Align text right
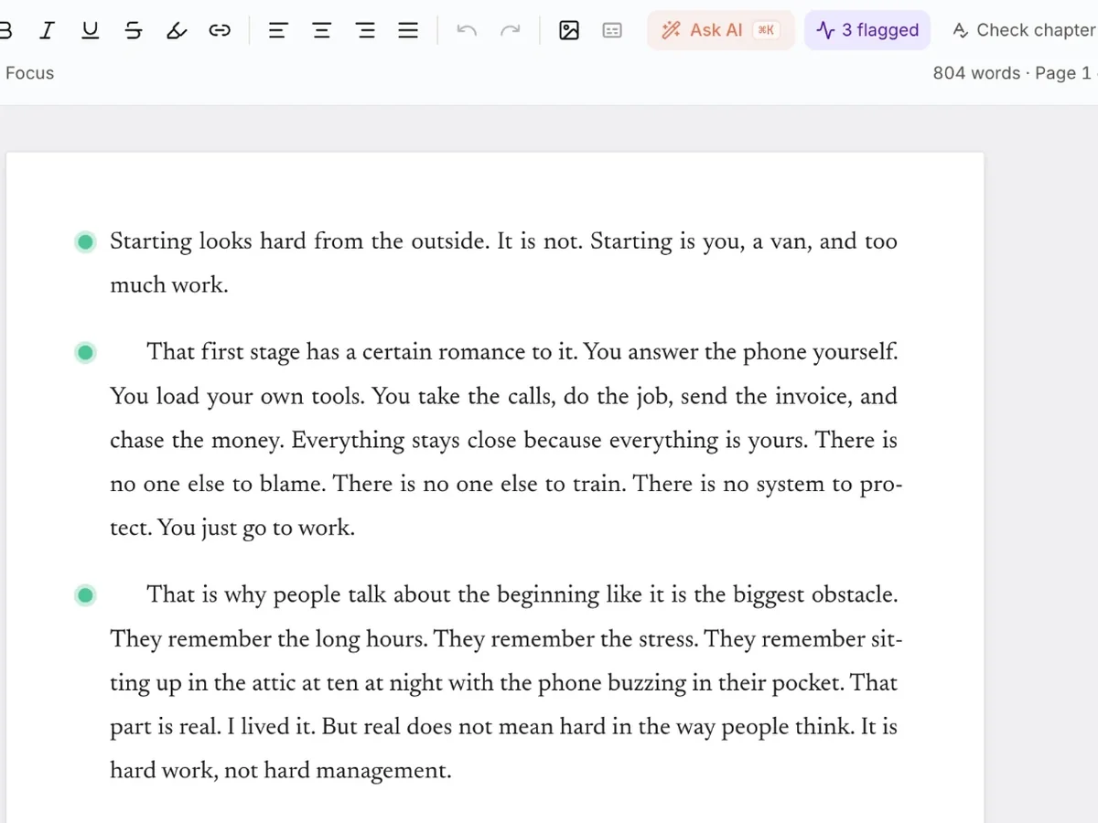 (x=365, y=30)
